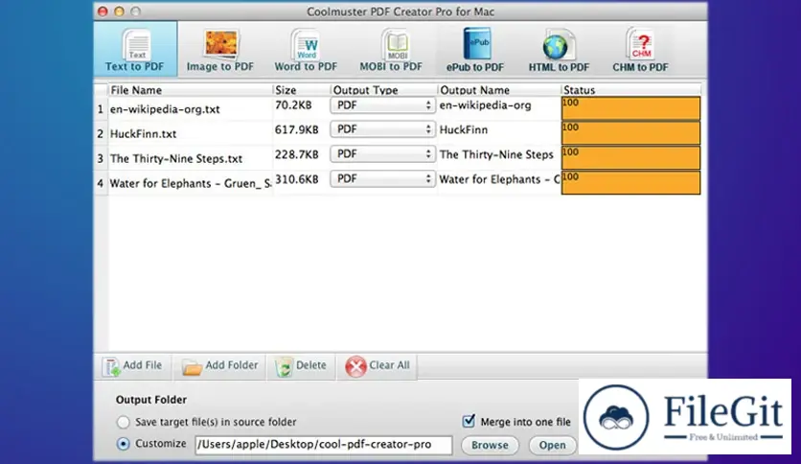Click output name Water for Elephants
The width and height of the screenshot is (801, 464).
499,179
